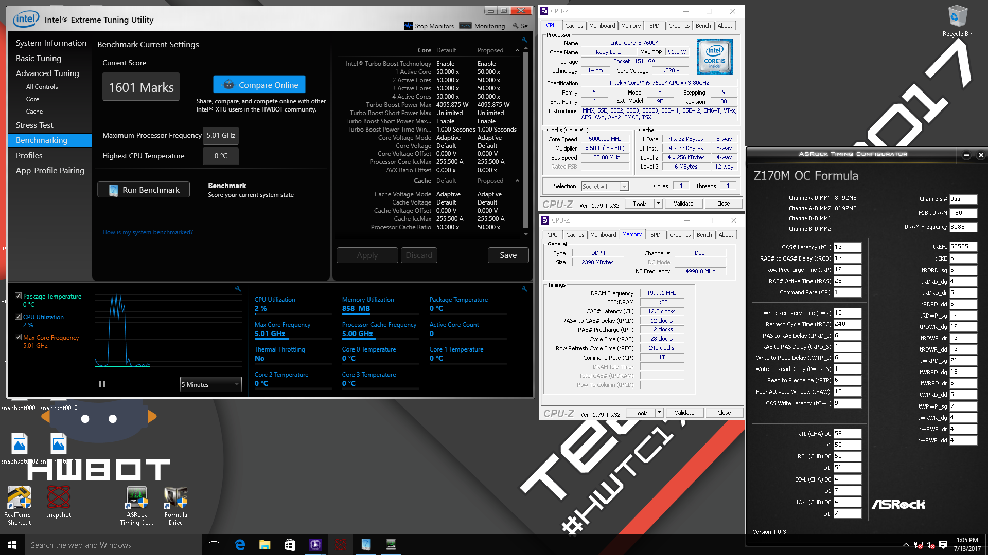Open 'How is my system benchmarked?' link
The image size is (988, 555).
tap(148, 232)
